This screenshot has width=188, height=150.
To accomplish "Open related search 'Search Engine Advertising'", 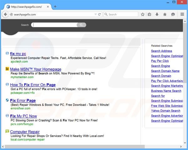I will pyautogui.click(x=167, y=116).
